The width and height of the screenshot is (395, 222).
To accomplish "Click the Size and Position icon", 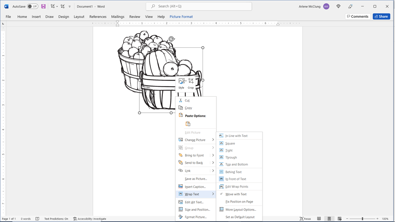I will click(x=180, y=209).
